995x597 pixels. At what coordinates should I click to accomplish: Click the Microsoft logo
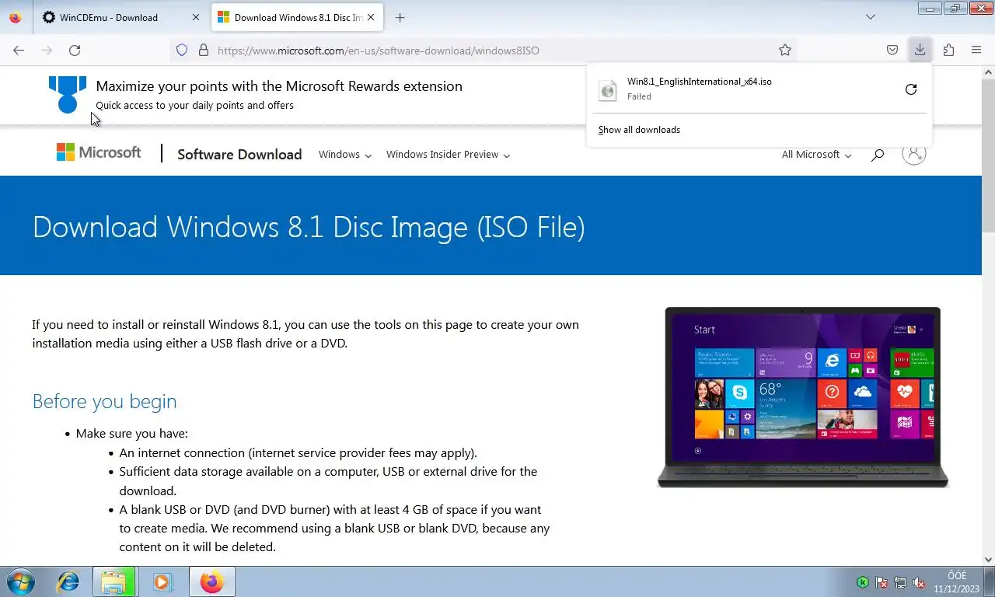tap(99, 152)
